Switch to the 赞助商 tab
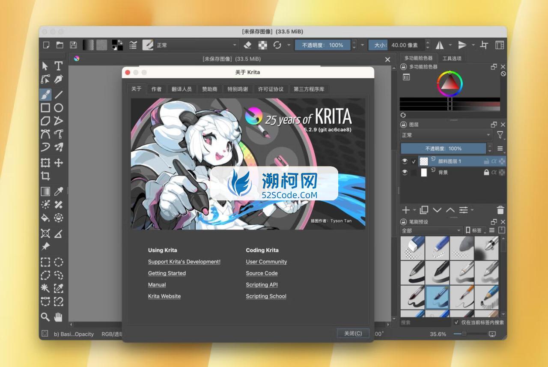 coord(210,89)
